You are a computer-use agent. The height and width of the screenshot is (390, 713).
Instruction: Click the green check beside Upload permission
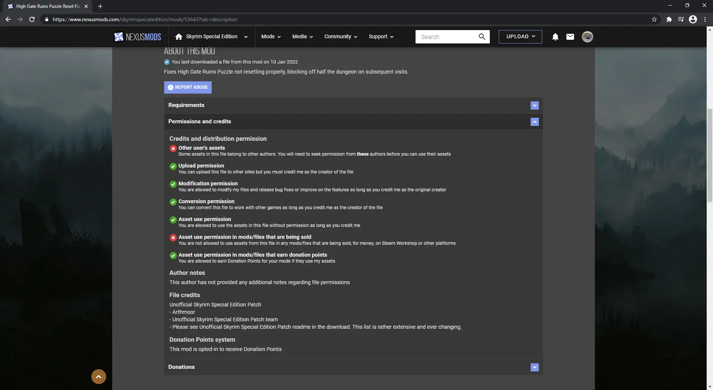click(x=173, y=166)
